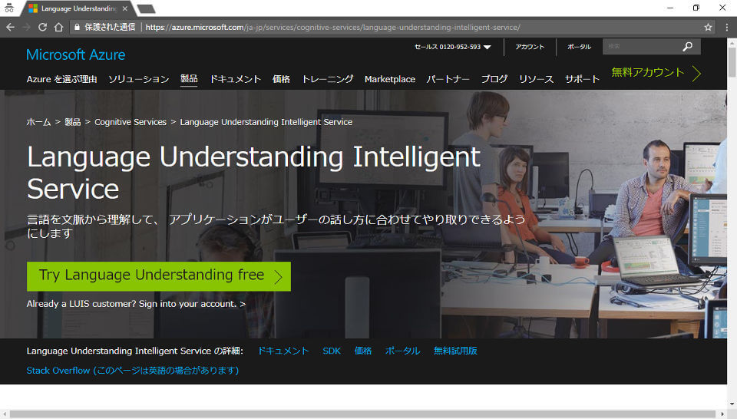The image size is (737, 419).
Task: Open the パートナー navigation item
Action: 448,79
